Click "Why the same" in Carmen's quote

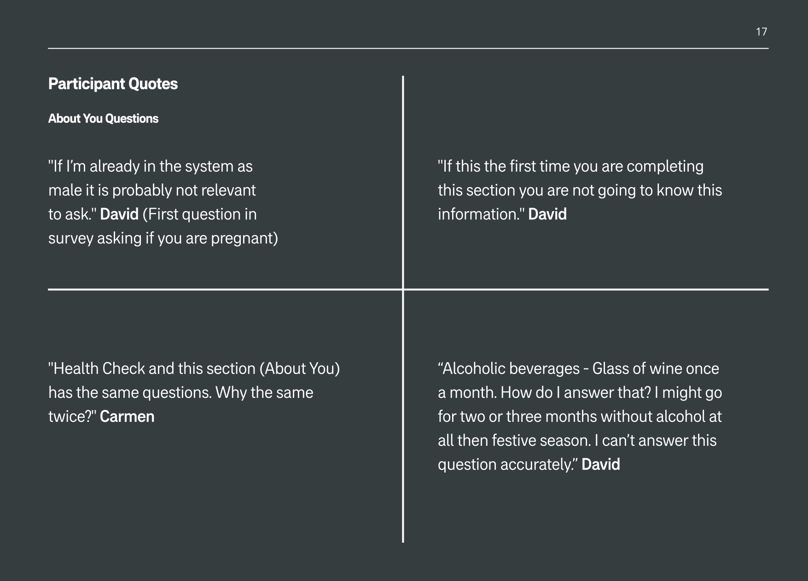pyautogui.click(x=264, y=393)
